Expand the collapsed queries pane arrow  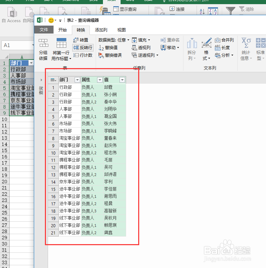(41, 80)
